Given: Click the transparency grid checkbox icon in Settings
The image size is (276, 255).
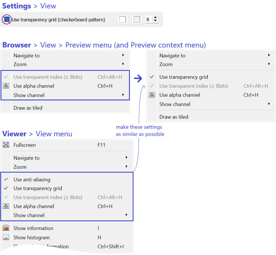Looking at the screenshot, I should pos(6,19).
